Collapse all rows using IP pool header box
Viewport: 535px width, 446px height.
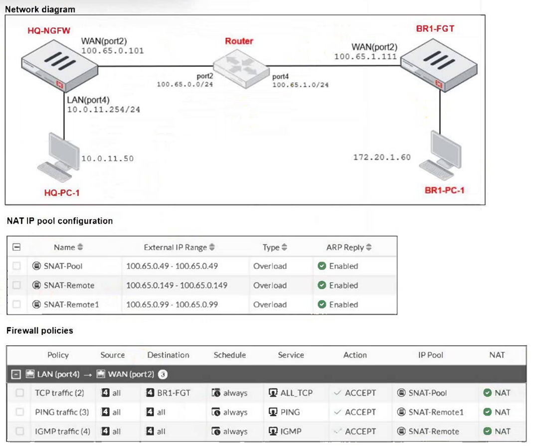(16, 247)
